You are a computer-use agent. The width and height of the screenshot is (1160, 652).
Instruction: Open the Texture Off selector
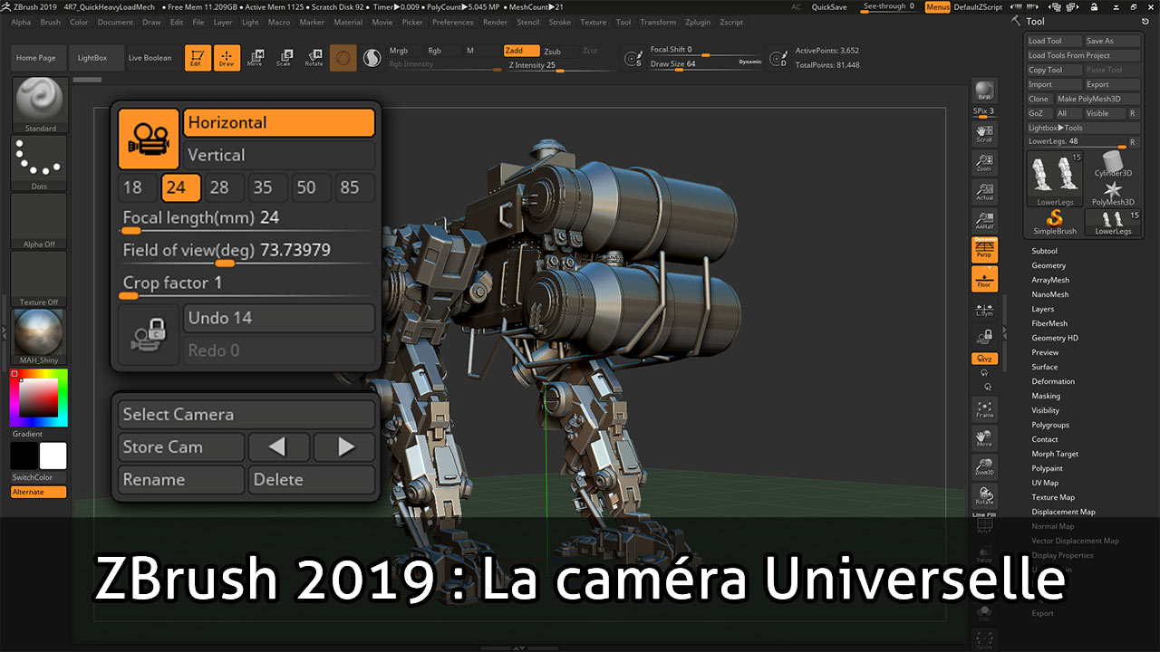pos(39,279)
